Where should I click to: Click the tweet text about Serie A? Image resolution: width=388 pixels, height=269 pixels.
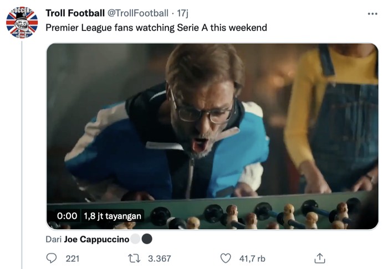click(x=156, y=27)
